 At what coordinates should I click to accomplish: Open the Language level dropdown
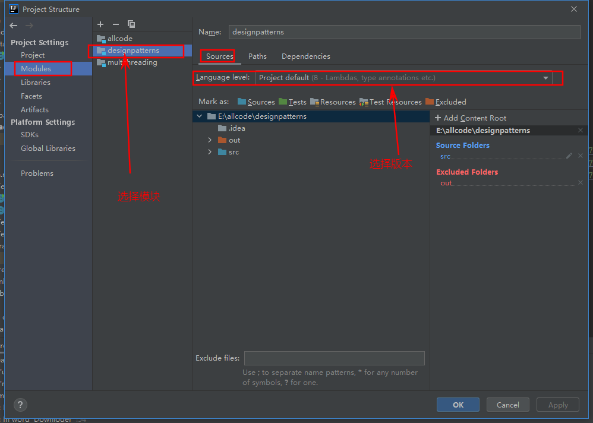[x=545, y=78]
